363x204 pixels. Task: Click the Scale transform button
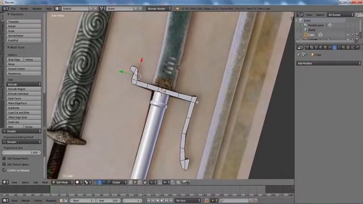click(24, 31)
